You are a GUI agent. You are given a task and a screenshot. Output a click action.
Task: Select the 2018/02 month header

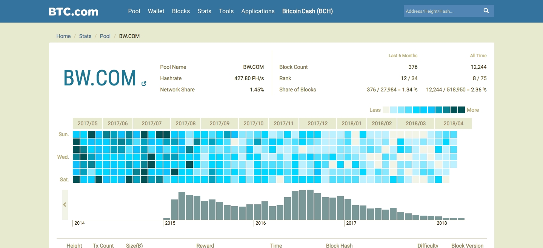tap(382, 123)
